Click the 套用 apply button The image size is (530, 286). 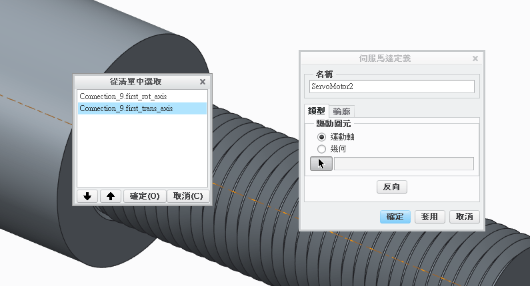coord(430,217)
